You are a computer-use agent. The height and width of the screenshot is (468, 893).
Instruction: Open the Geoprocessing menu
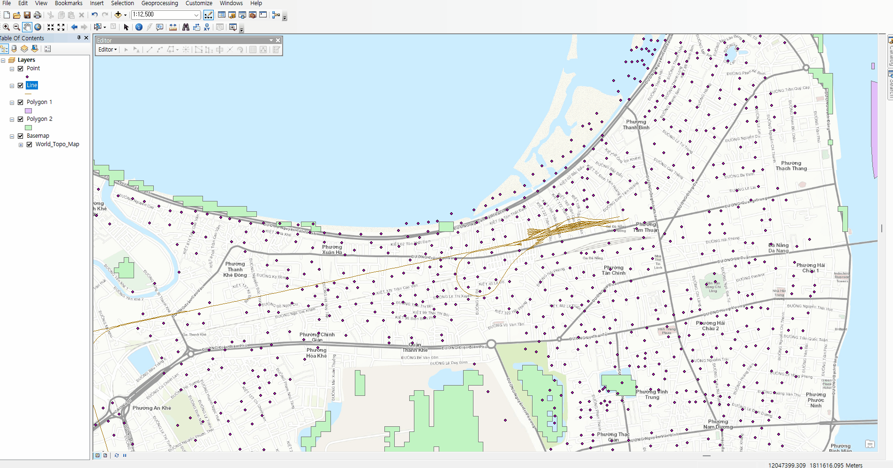pyautogui.click(x=160, y=3)
